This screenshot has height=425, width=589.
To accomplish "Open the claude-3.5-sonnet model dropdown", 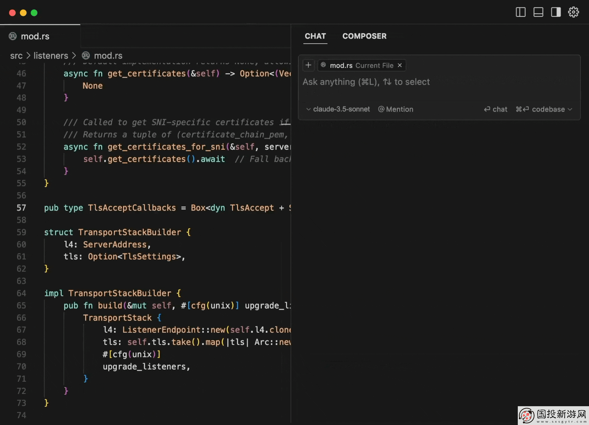I will click(x=338, y=109).
